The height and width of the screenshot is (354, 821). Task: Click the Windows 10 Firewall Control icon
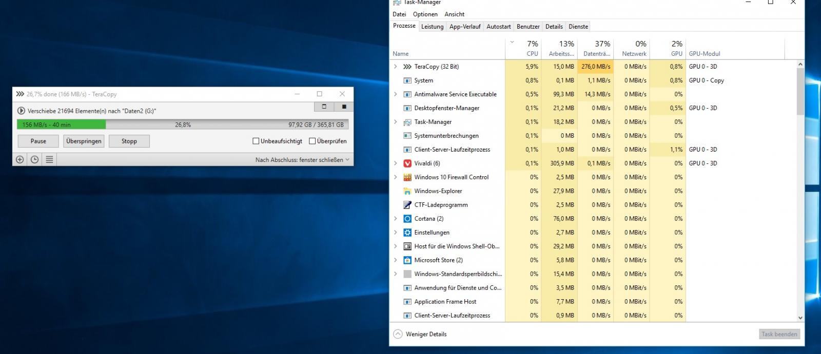pyautogui.click(x=407, y=177)
